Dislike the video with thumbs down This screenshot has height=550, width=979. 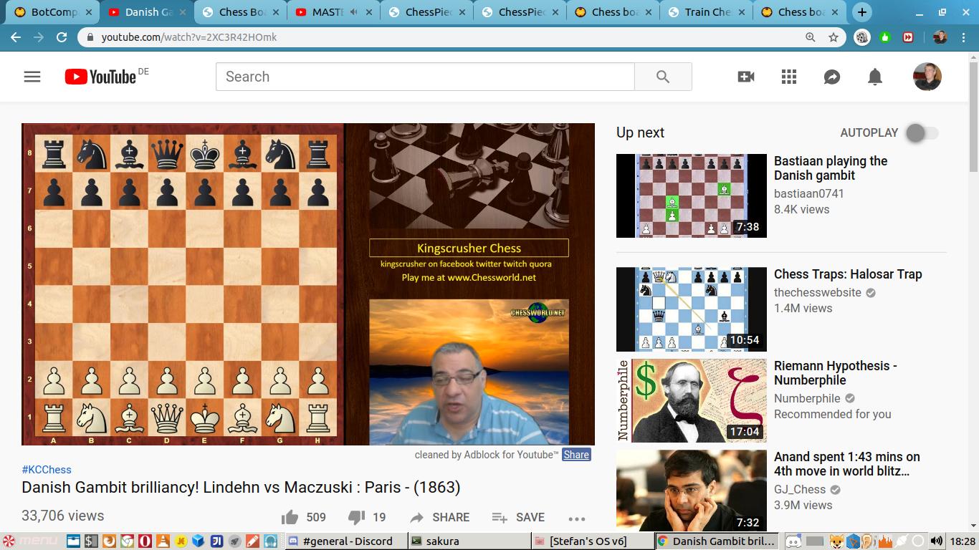click(x=356, y=517)
